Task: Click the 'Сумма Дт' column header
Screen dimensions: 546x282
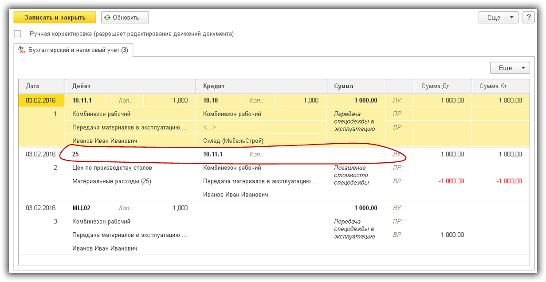Action: 443,86
